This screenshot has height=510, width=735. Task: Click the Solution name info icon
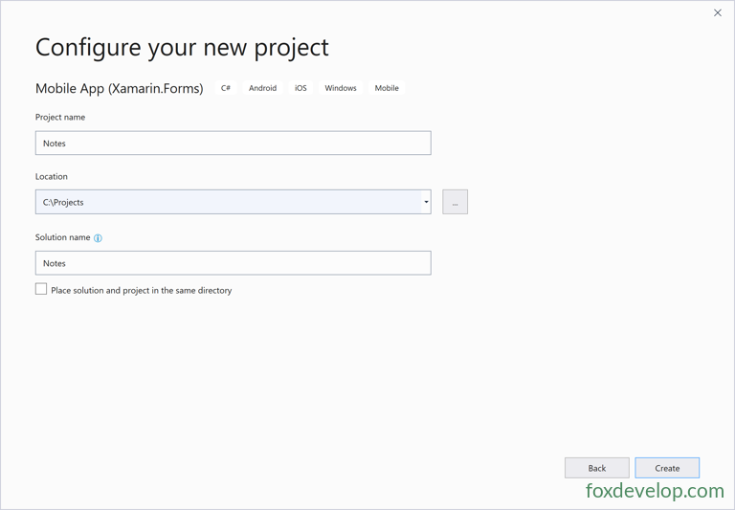tap(98, 238)
